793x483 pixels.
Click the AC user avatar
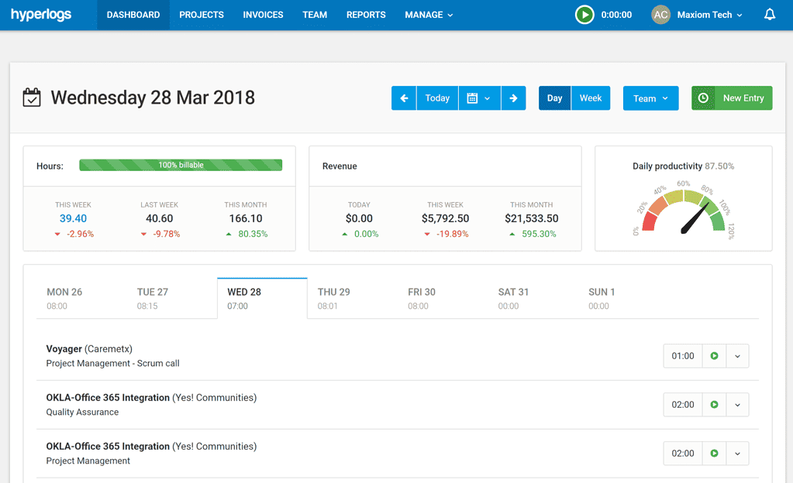point(660,15)
